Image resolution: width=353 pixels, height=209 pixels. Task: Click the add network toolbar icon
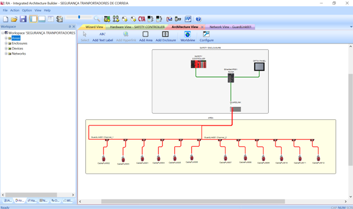click(116, 19)
